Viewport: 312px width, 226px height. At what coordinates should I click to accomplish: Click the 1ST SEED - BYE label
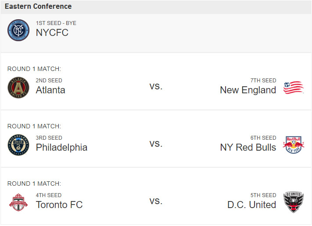point(56,23)
